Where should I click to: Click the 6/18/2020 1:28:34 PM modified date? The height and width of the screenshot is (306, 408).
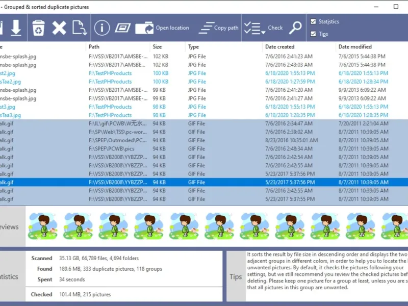[363, 82]
